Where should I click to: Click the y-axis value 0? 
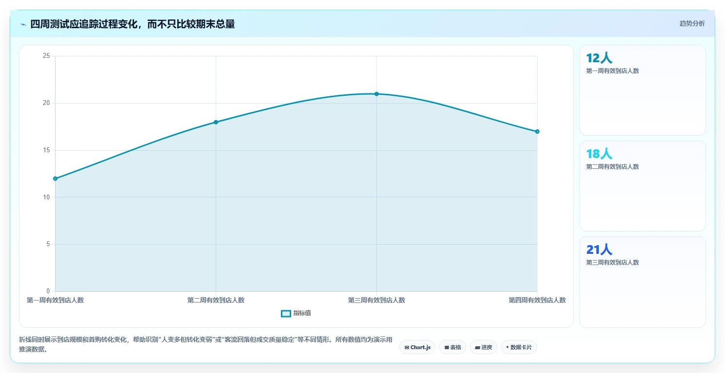[x=48, y=291]
